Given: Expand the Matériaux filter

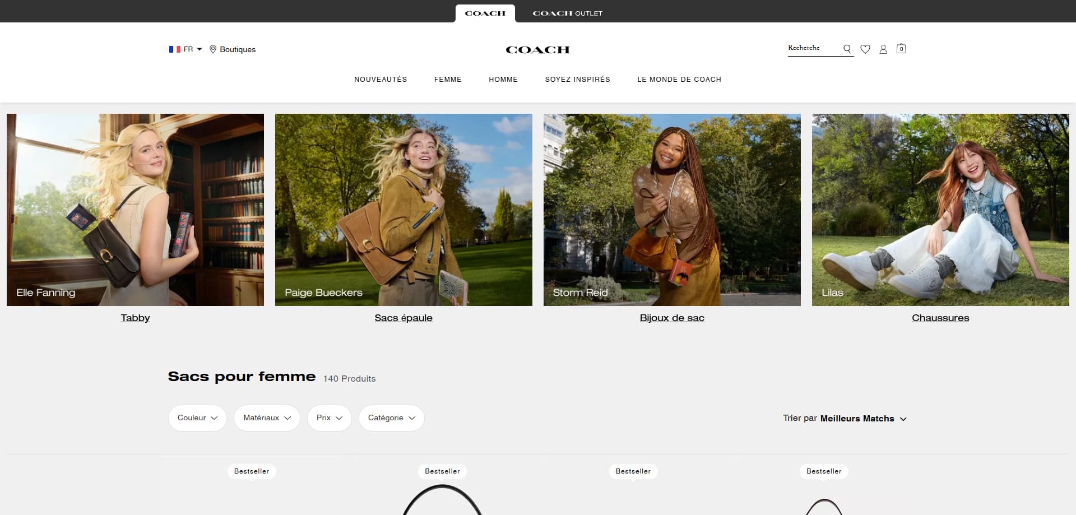Looking at the screenshot, I should pos(267,418).
